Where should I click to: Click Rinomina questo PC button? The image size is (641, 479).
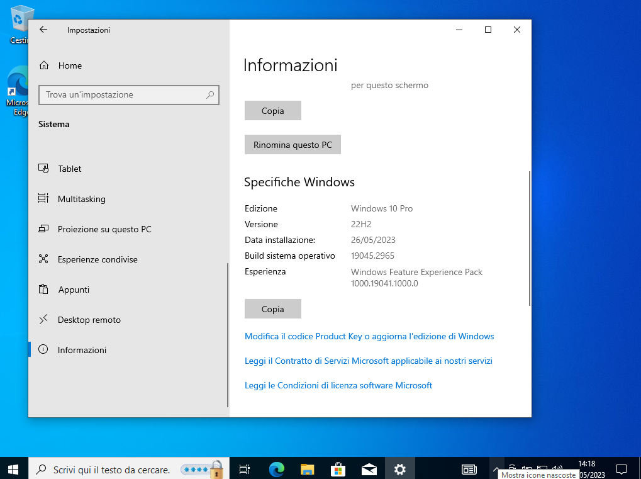(293, 144)
